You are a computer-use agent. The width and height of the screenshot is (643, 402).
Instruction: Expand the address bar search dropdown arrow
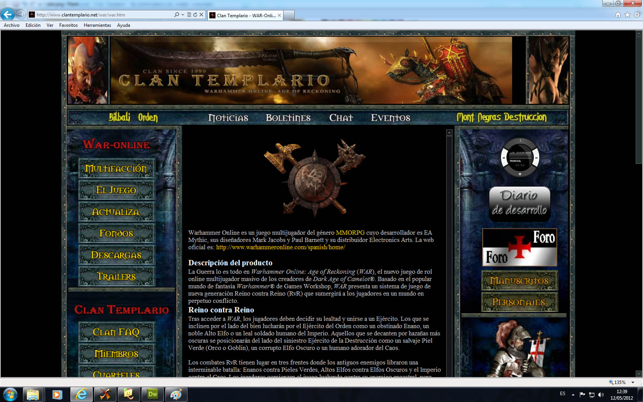click(x=183, y=15)
